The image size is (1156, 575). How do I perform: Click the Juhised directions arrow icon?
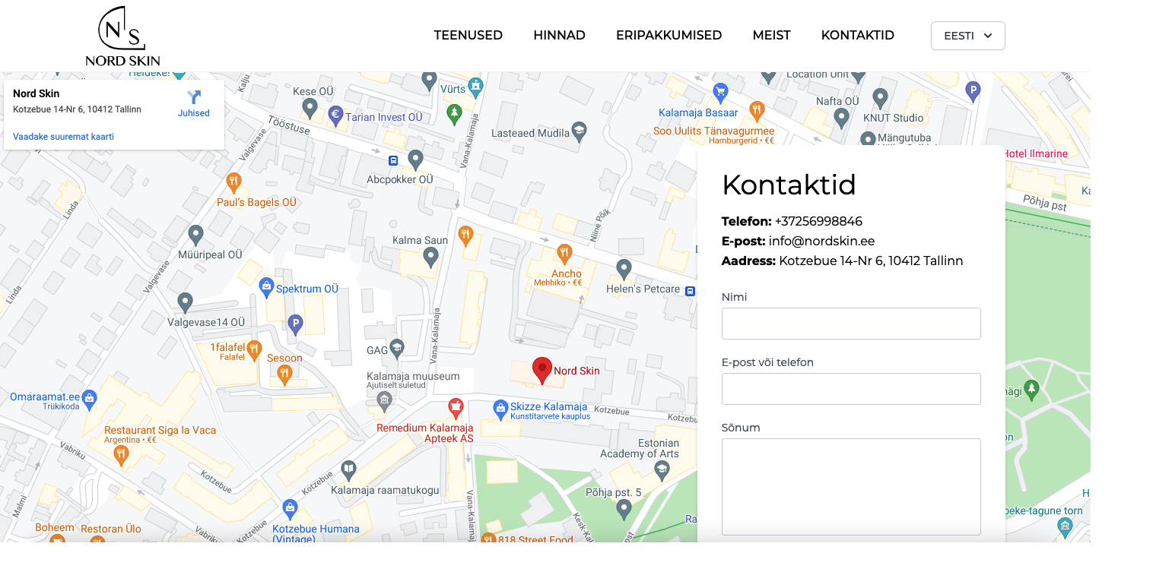[194, 97]
